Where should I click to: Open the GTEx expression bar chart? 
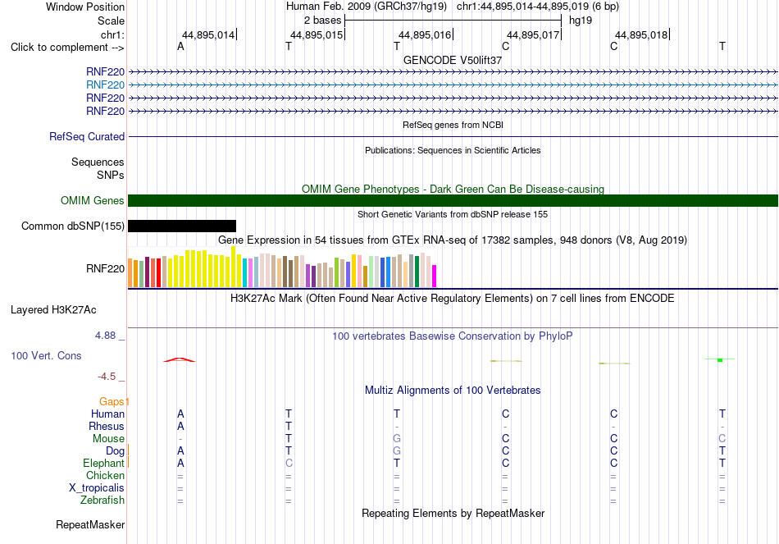click(x=282, y=267)
